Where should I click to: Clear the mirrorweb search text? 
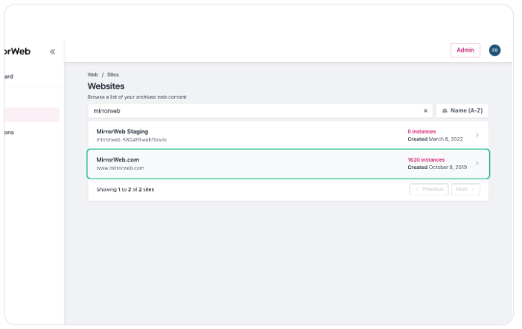[x=425, y=111]
